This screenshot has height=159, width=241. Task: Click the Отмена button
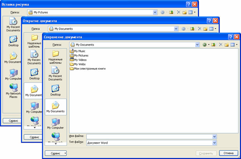(229, 153)
